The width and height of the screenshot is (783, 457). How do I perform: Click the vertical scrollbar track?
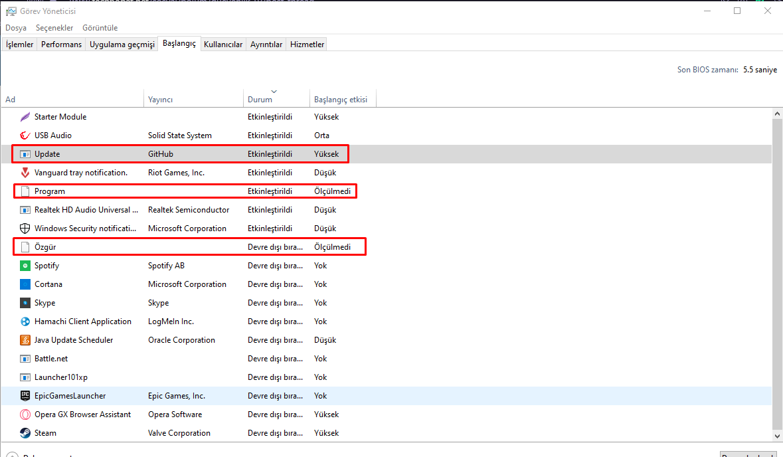point(777,275)
